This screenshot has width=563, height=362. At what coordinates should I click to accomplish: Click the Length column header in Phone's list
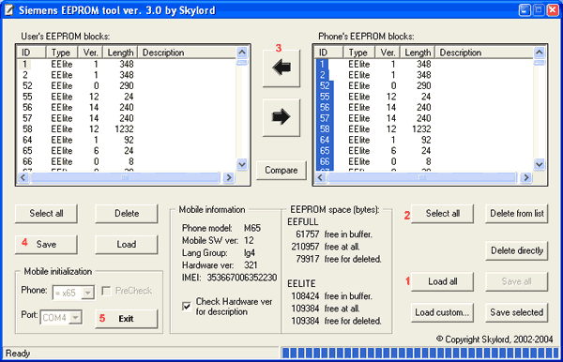(x=418, y=53)
